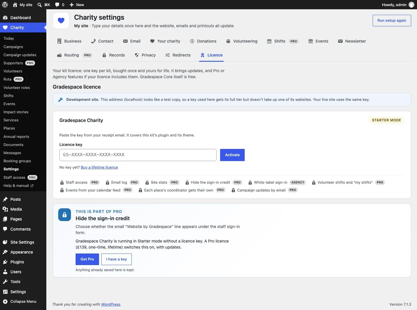
Task: Click the Run setup again button
Action: 392,21
